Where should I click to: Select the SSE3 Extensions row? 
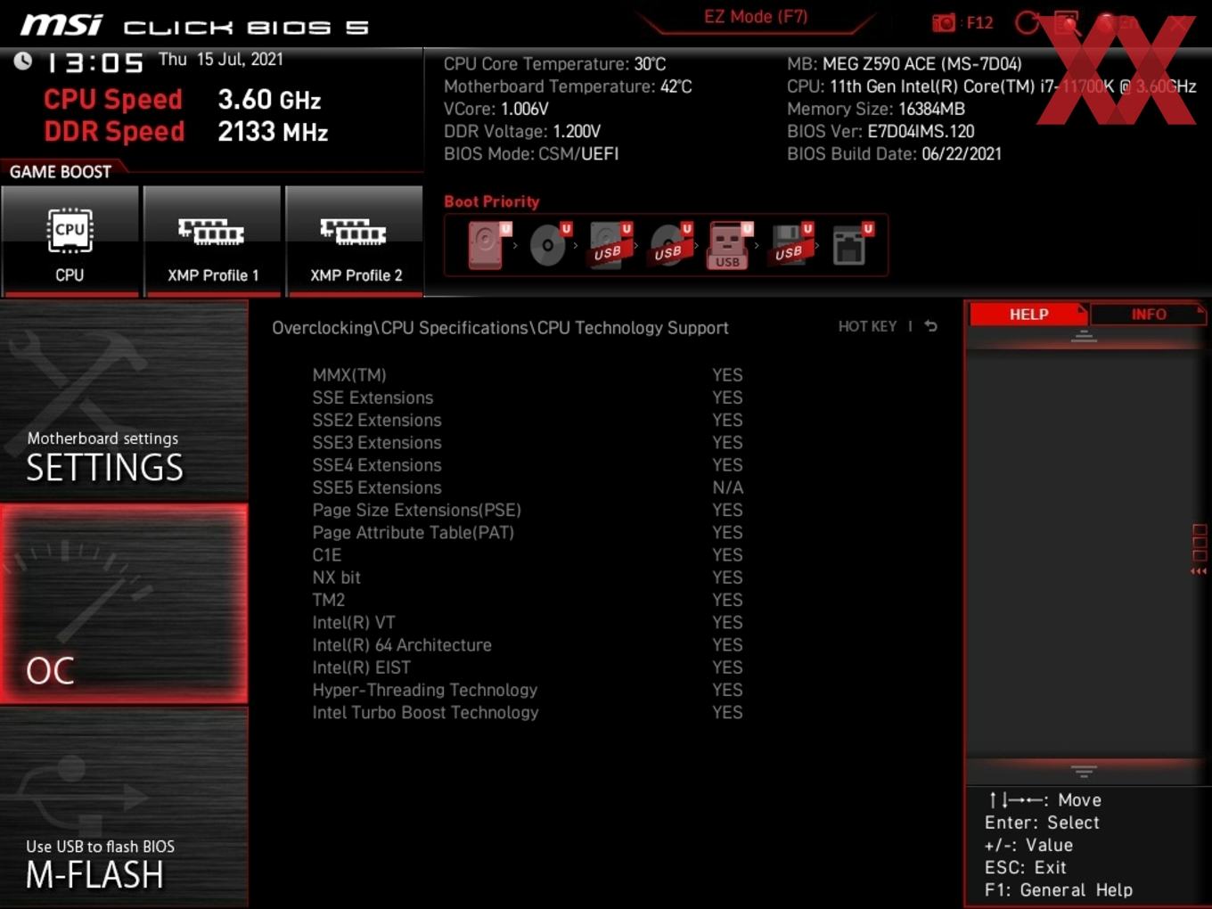click(528, 443)
